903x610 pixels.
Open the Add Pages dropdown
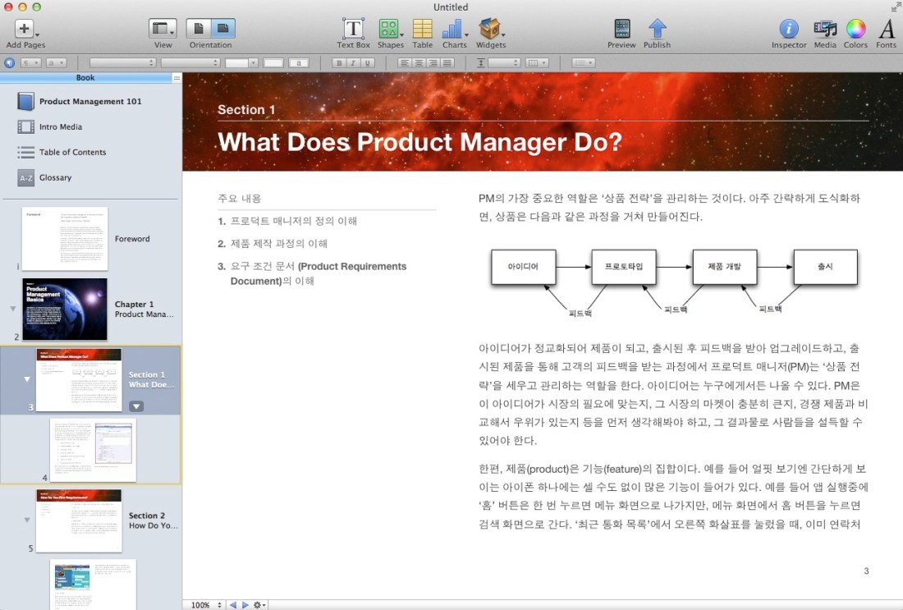[25, 30]
